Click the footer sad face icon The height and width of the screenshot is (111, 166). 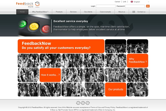[x=88, y=103]
